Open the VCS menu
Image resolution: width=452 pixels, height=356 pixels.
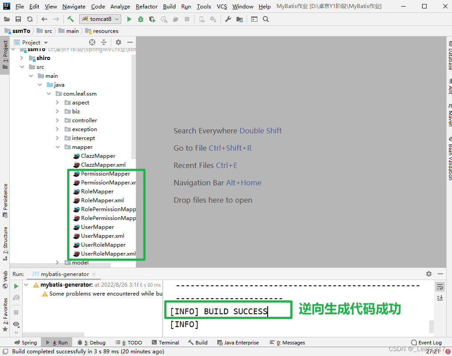[x=222, y=6]
